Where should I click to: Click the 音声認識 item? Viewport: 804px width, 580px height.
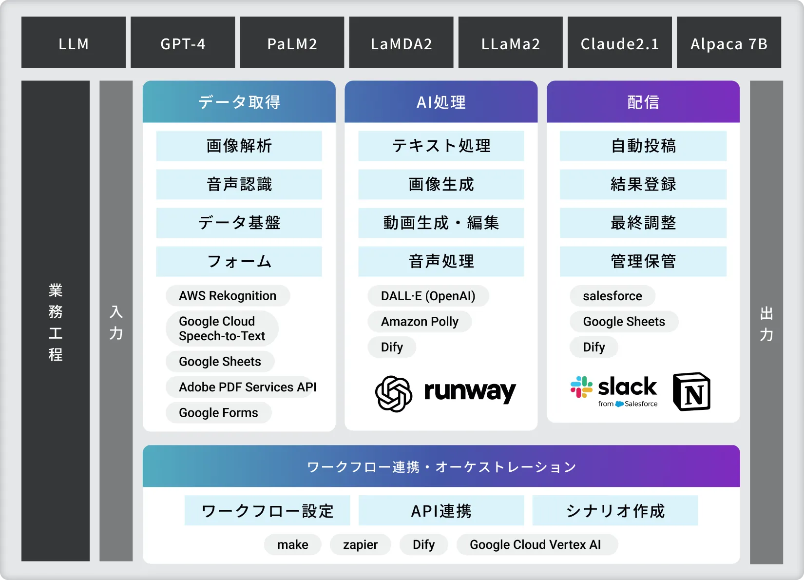(x=239, y=184)
